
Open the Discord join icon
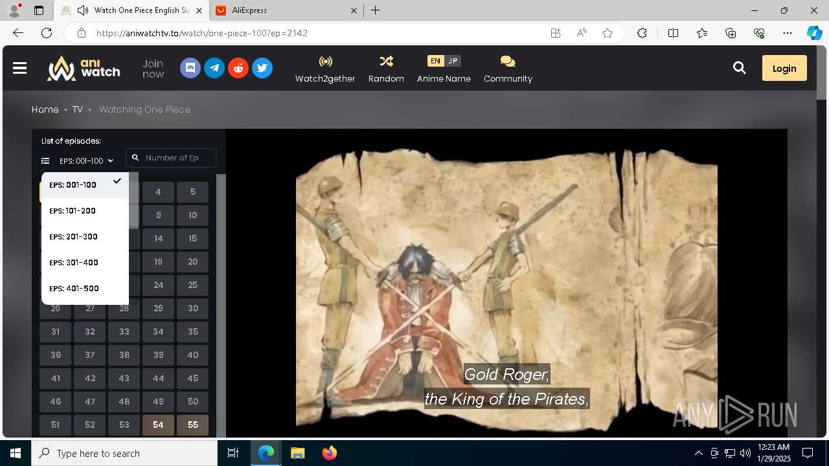point(190,68)
